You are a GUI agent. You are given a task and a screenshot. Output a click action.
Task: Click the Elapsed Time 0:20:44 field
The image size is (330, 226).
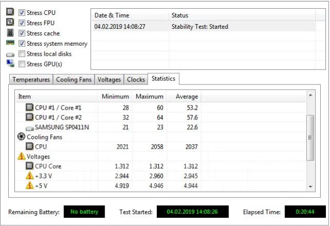pyautogui.click(x=305, y=212)
